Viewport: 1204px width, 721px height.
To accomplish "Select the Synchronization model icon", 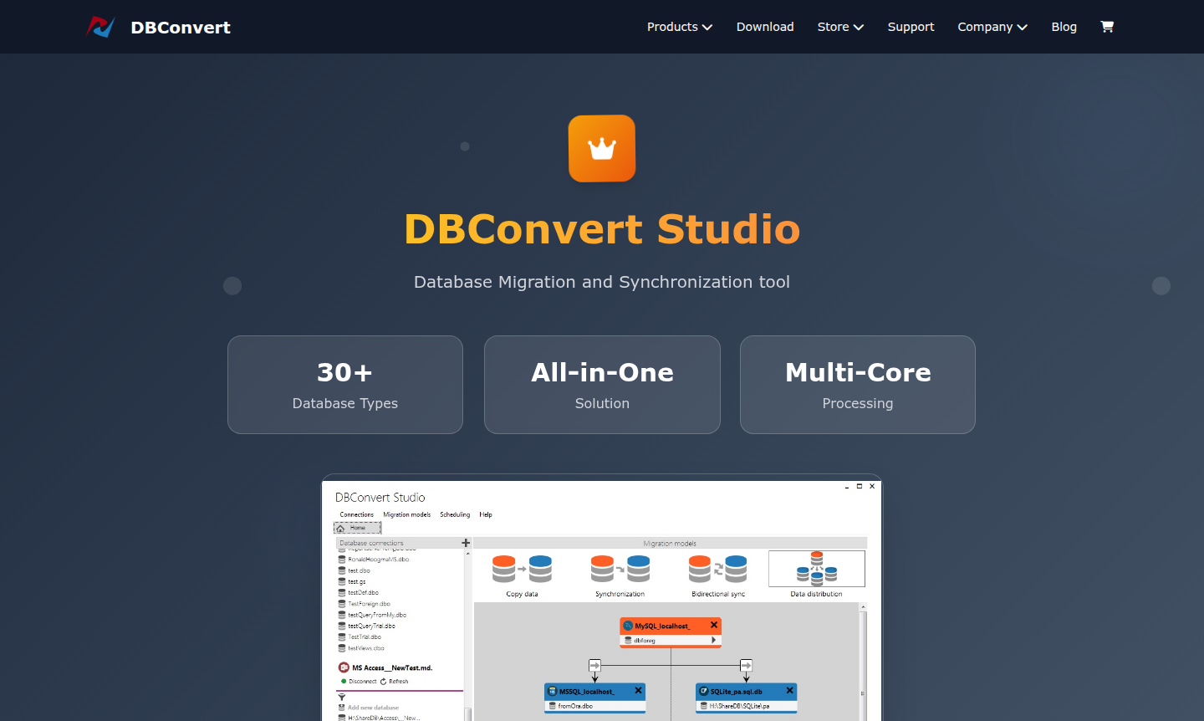I will click(x=620, y=570).
